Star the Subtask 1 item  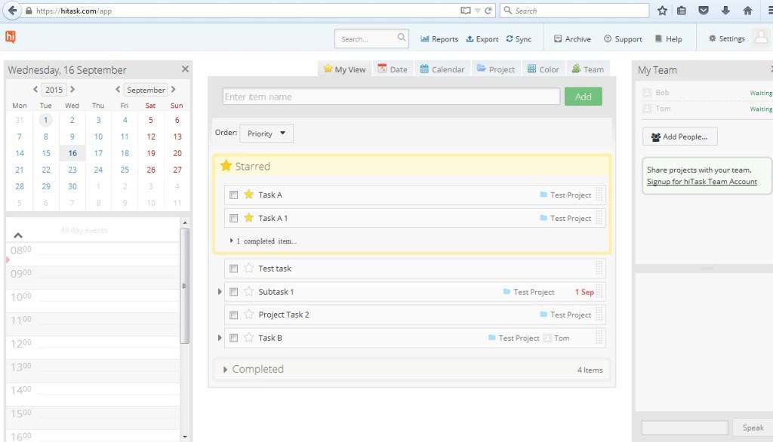click(x=248, y=291)
